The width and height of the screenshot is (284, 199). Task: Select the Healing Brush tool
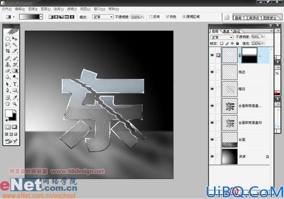pyautogui.click(x=8, y=58)
